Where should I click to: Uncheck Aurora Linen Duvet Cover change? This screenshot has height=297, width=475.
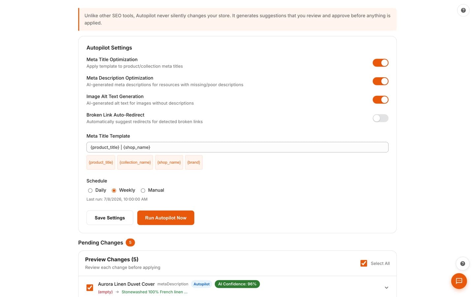90,288
